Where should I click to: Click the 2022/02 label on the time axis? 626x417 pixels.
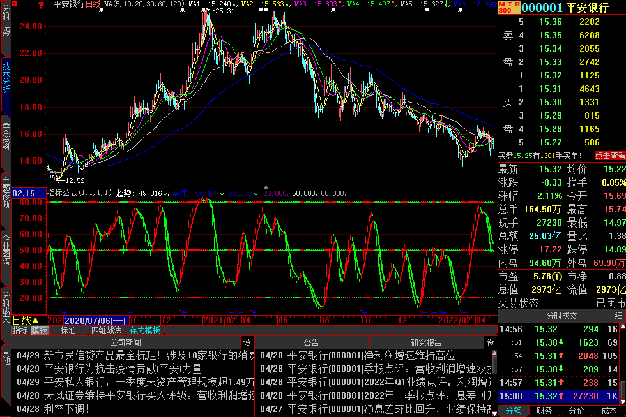pos(454,320)
